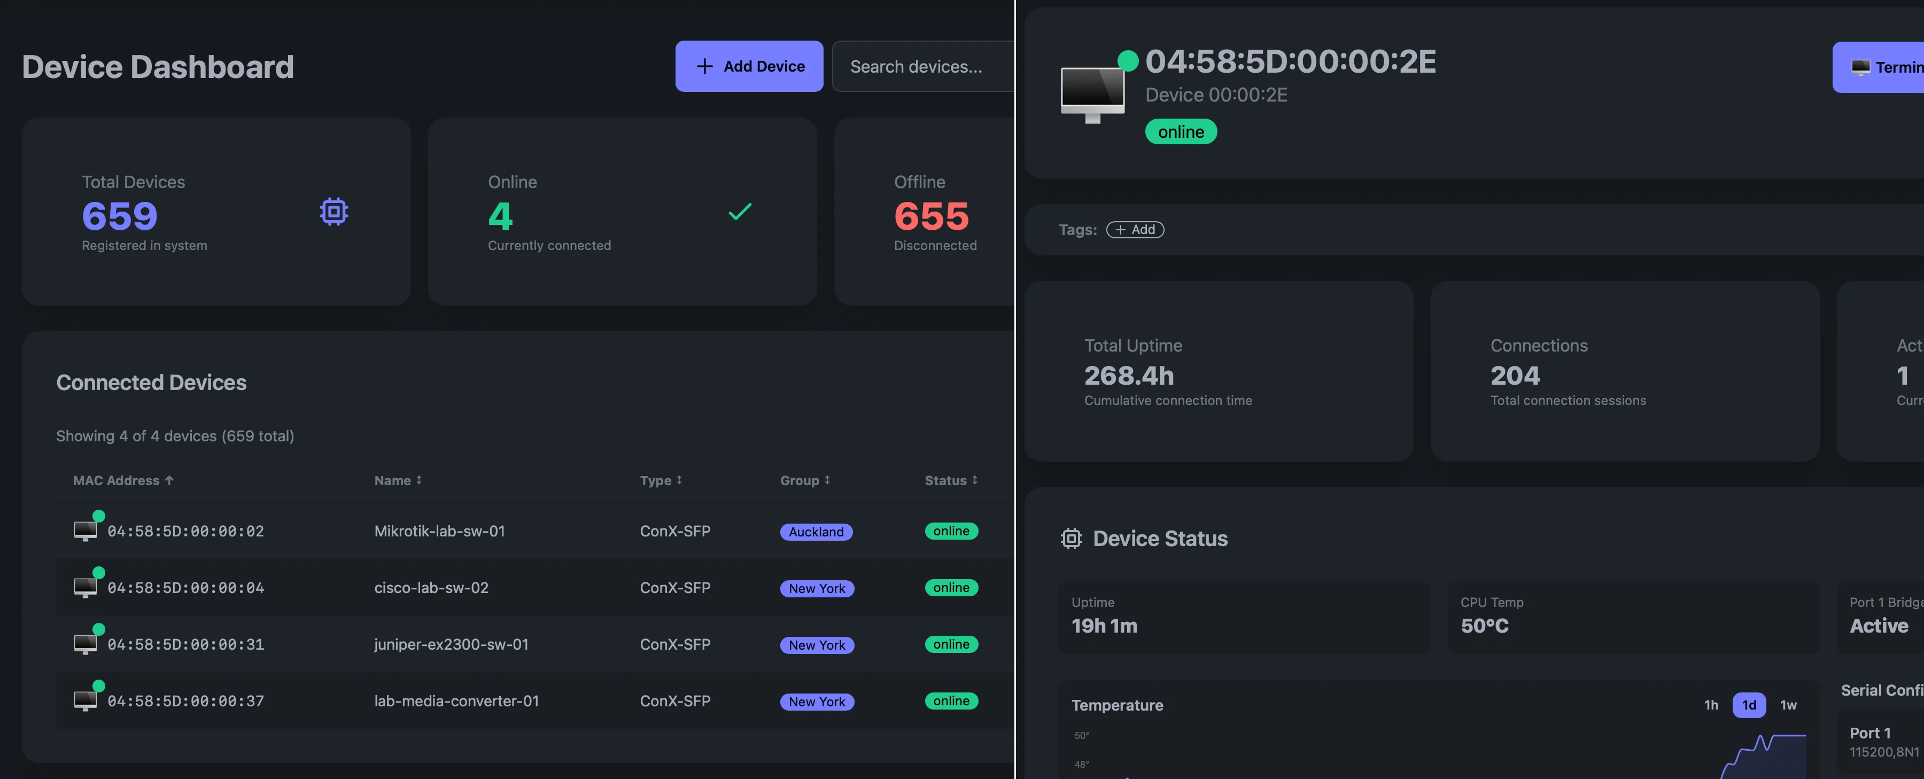Screen dimensions: 1924x779
Task: Click online status badge for cisco-lab-sw-02
Action: (951, 588)
